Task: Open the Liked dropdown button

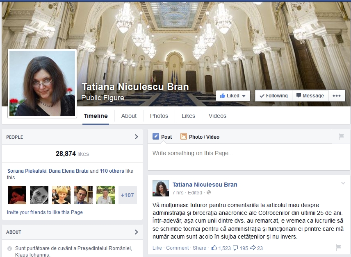Action: (x=232, y=96)
